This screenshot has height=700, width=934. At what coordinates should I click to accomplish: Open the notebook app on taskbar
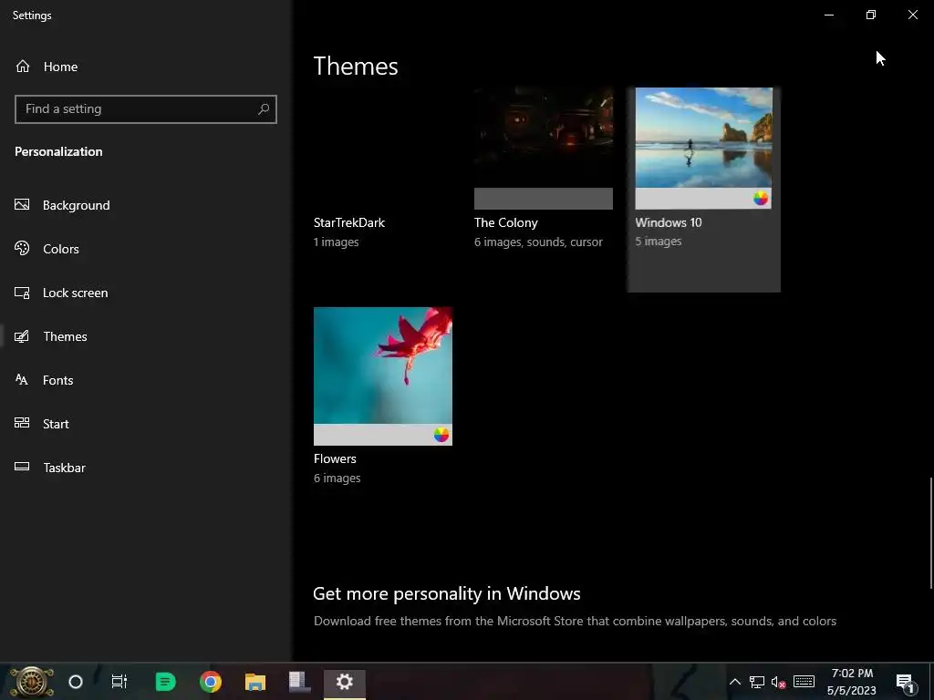click(x=299, y=682)
